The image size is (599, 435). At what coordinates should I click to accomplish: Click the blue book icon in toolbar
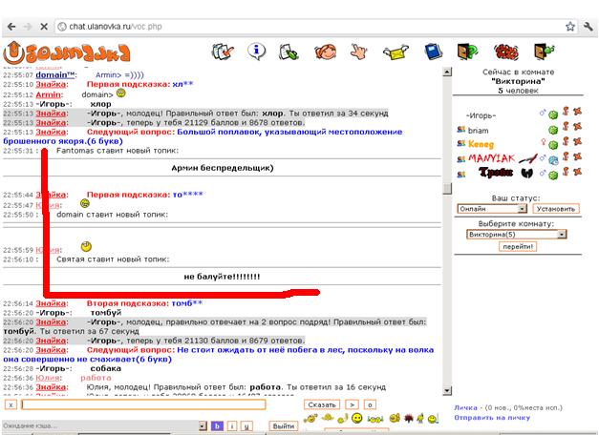tap(433, 51)
